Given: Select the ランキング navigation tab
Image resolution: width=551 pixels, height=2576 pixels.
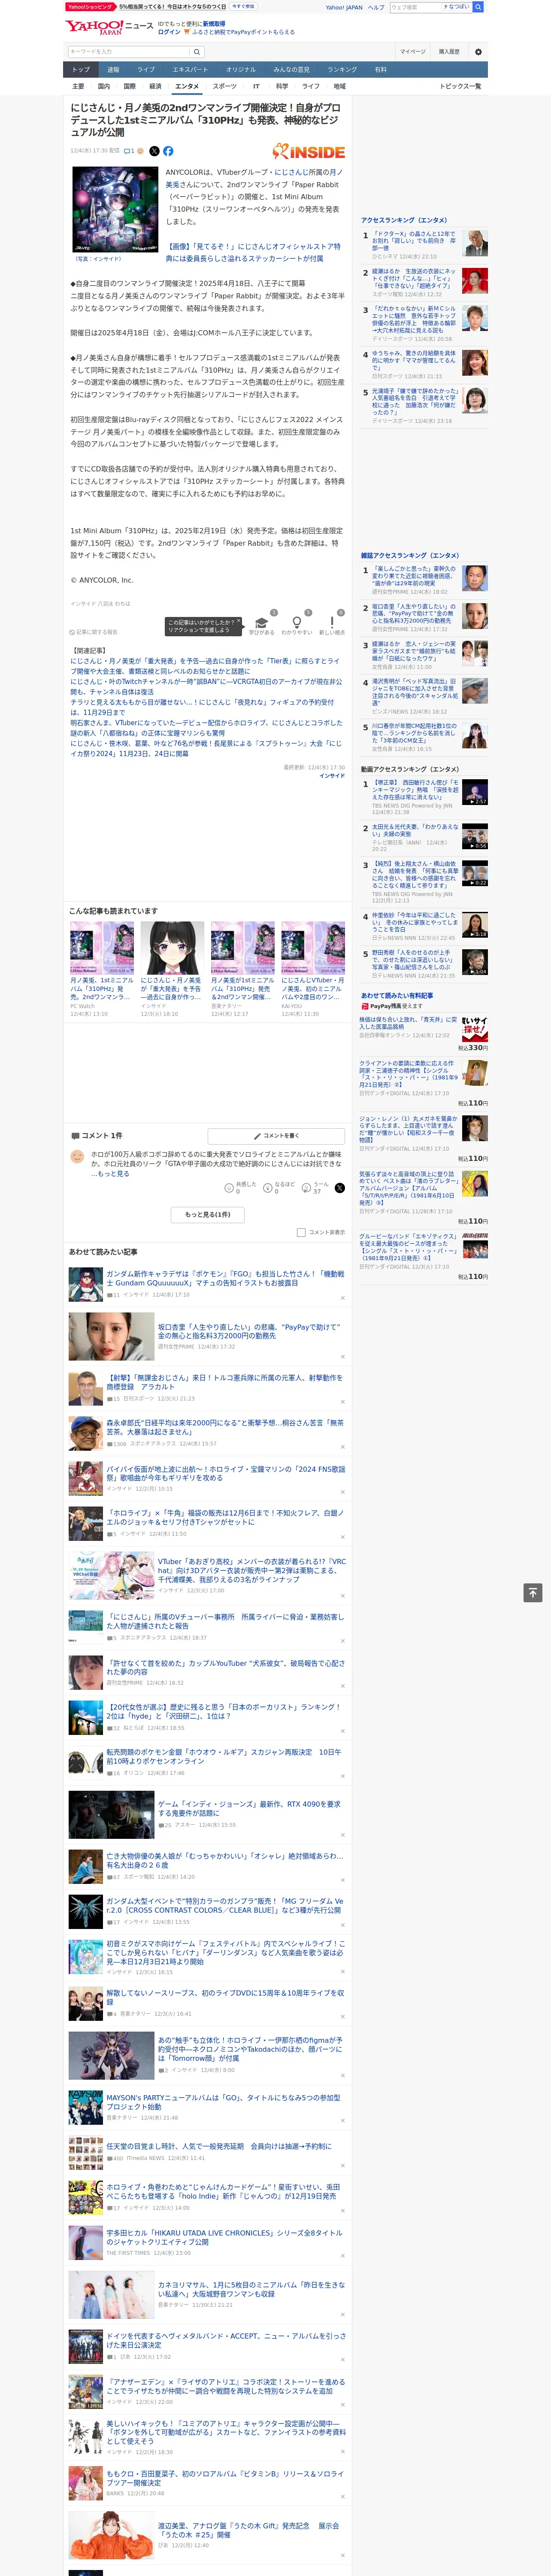Looking at the screenshot, I should (x=342, y=70).
